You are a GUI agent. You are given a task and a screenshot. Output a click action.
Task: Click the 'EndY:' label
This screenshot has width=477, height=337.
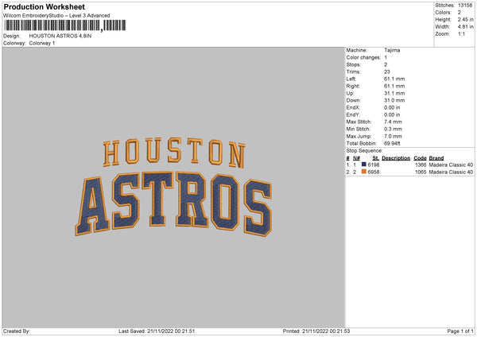point(353,115)
